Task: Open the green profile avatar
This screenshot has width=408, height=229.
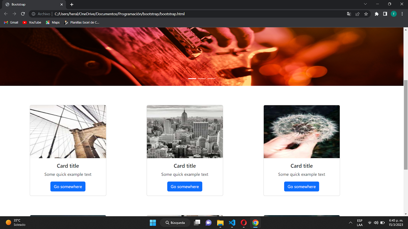Action: [394, 14]
